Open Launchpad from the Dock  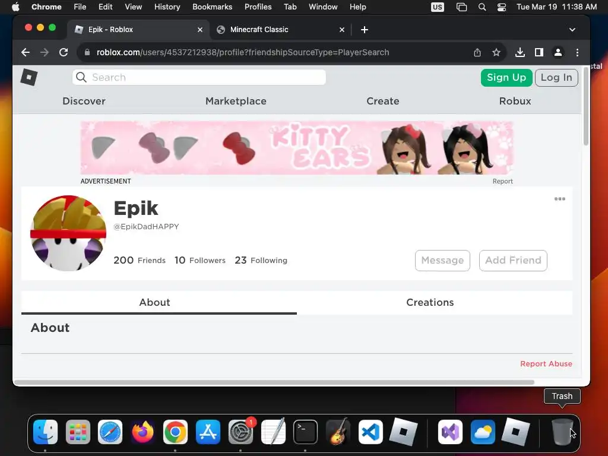pyautogui.click(x=78, y=432)
